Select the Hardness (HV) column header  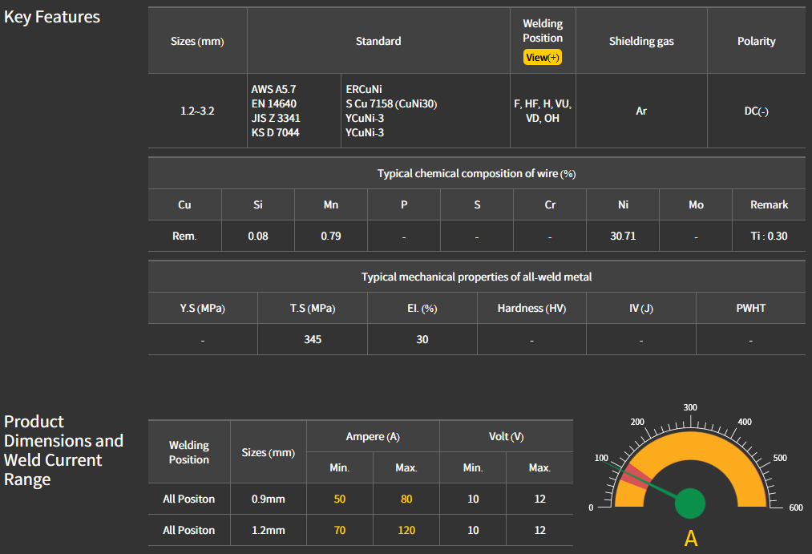[531, 308]
